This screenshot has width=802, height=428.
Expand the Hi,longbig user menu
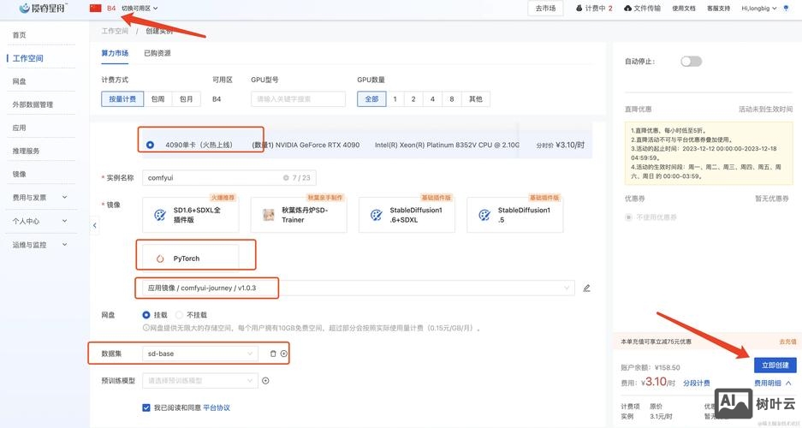(x=759, y=9)
